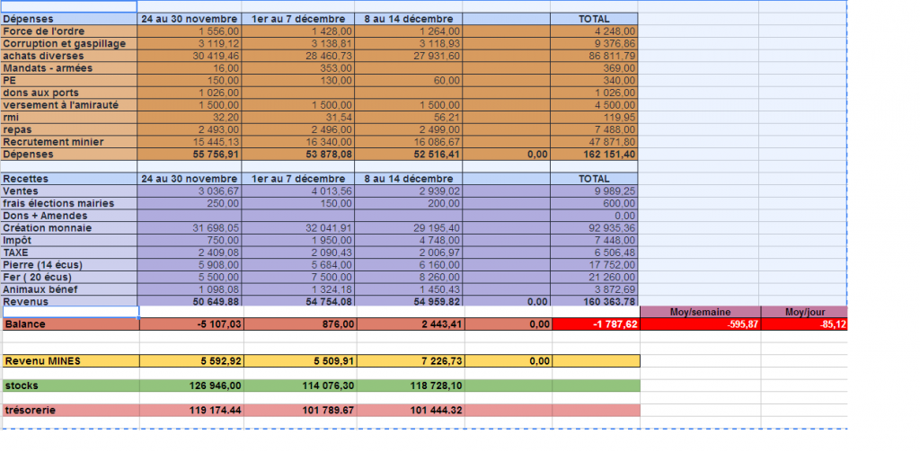Click the 'Balance' row label
The image size is (920, 452).
(70, 324)
